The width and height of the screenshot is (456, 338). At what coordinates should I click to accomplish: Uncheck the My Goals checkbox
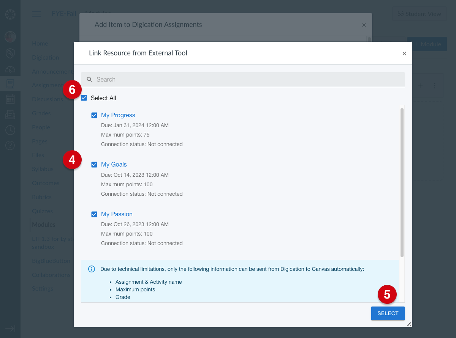(x=94, y=165)
